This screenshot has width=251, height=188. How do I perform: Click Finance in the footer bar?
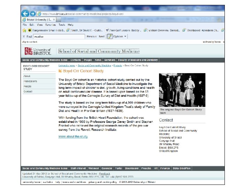[165, 169]
